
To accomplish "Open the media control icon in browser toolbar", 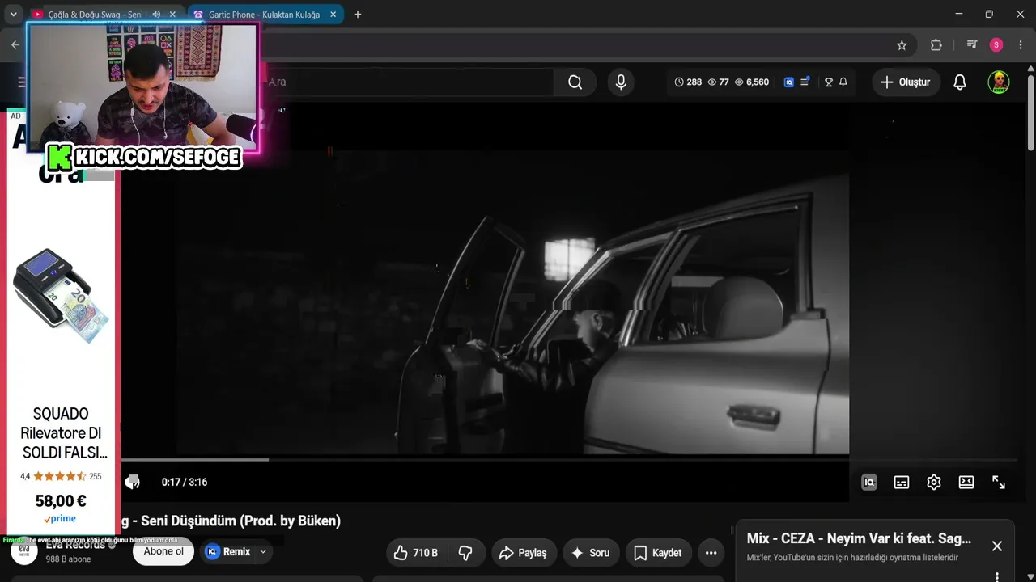I will [x=972, y=45].
